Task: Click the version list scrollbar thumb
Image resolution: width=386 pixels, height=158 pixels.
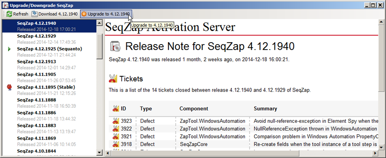Action: point(100,46)
